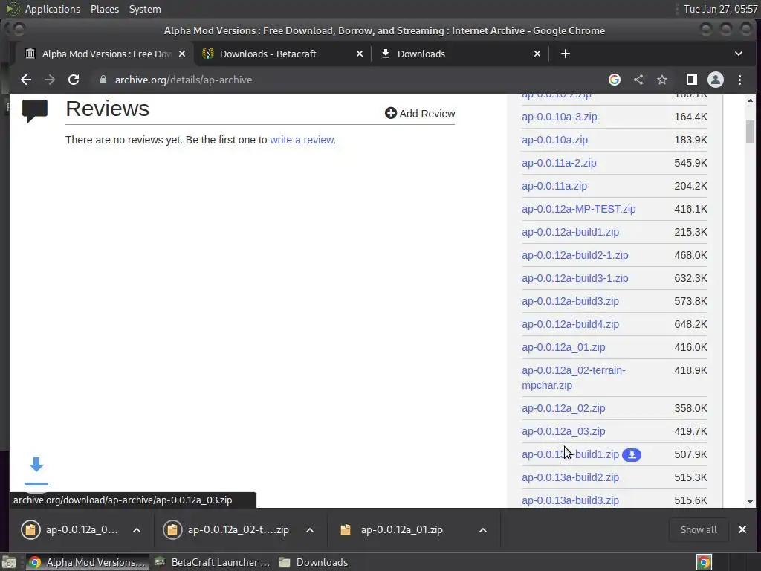This screenshot has width=761, height=571.
Task: Open the Places menu
Action: (x=104, y=9)
